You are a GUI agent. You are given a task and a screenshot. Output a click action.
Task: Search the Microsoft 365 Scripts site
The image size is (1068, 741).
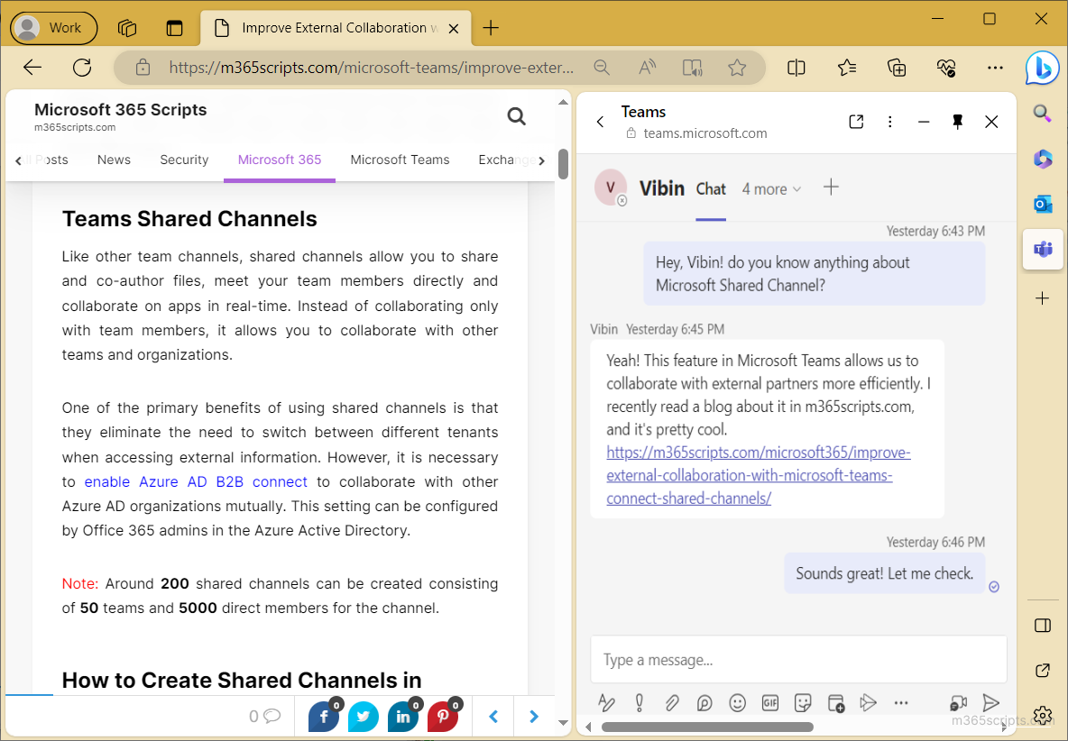[516, 116]
